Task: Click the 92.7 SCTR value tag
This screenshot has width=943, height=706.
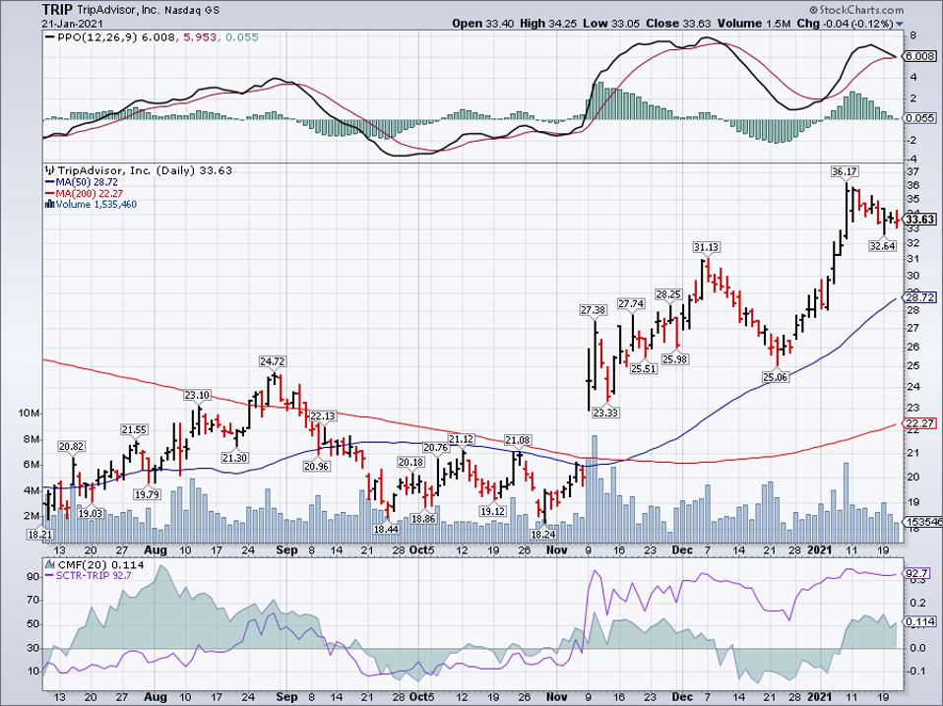Action: point(917,571)
